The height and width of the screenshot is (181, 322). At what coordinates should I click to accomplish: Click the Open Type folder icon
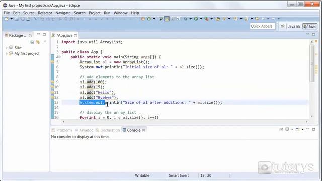point(218,19)
